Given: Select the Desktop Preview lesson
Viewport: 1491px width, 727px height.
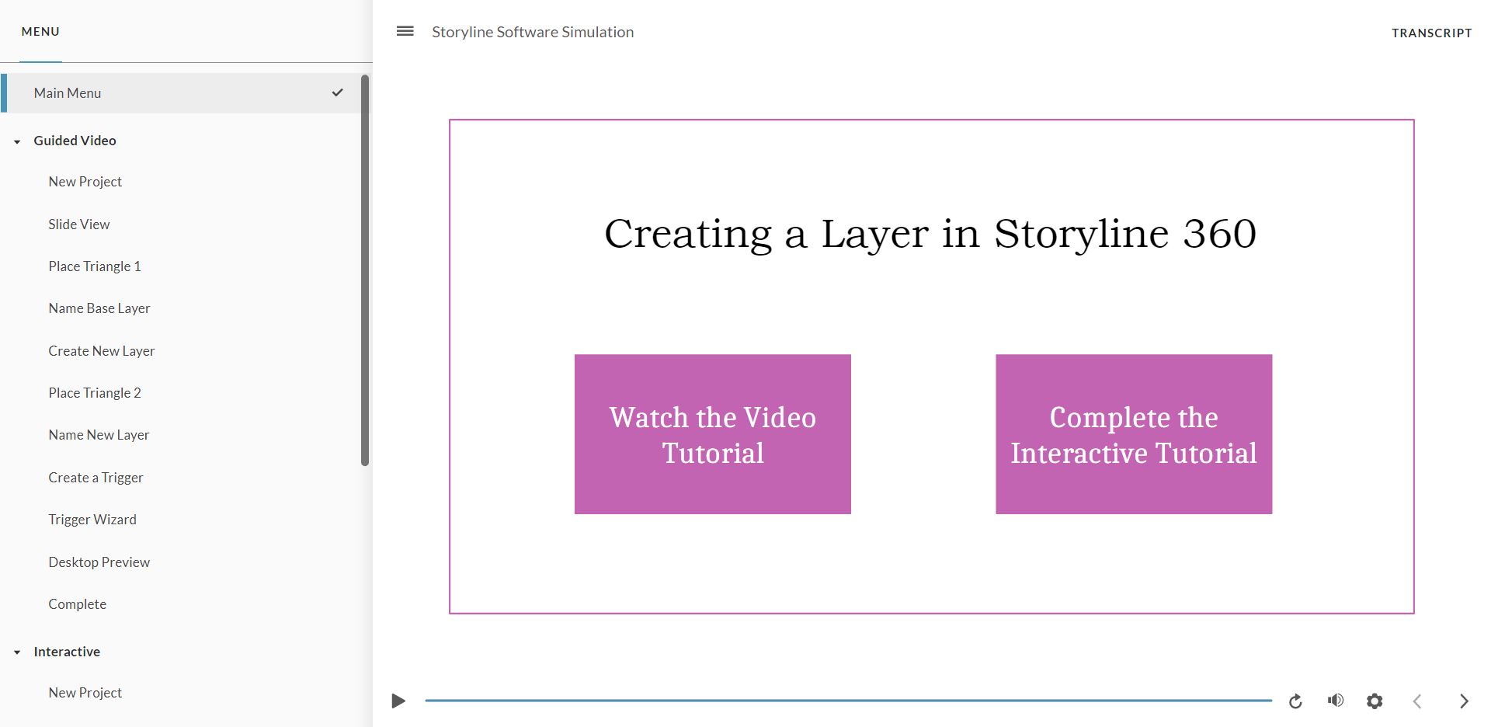Looking at the screenshot, I should click(99, 562).
